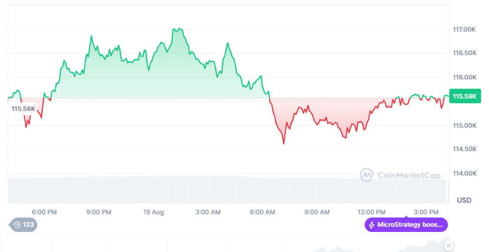Click the CoinMarketCap watermark text
Viewport: 489px width, 252px height.
tap(408, 175)
